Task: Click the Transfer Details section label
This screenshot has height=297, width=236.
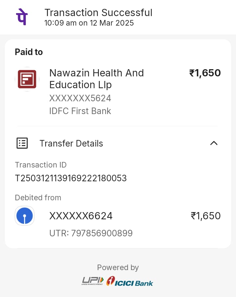Action: click(71, 144)
